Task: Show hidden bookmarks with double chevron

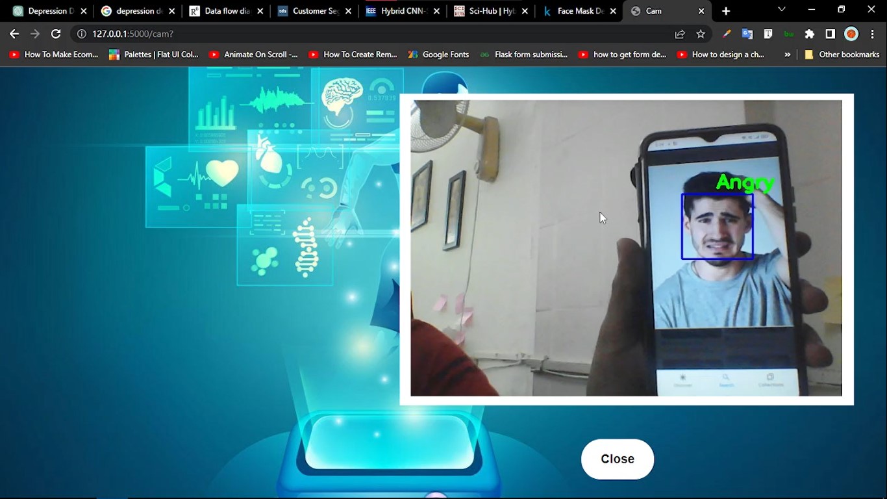Action: click(x=787, y=55)
